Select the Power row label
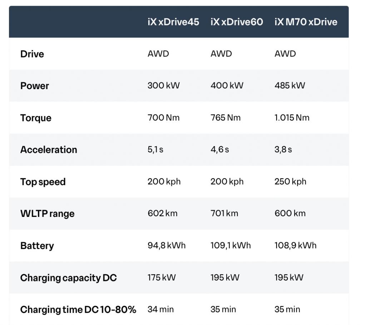Viewport: 366px width, 325px height. (x=35, y=86)
